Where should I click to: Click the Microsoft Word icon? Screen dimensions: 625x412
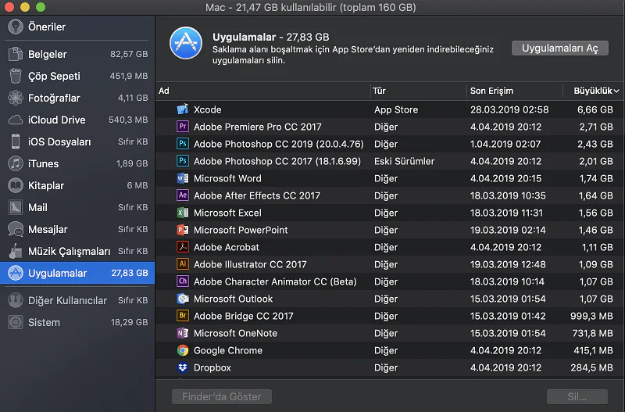point(183,178)
